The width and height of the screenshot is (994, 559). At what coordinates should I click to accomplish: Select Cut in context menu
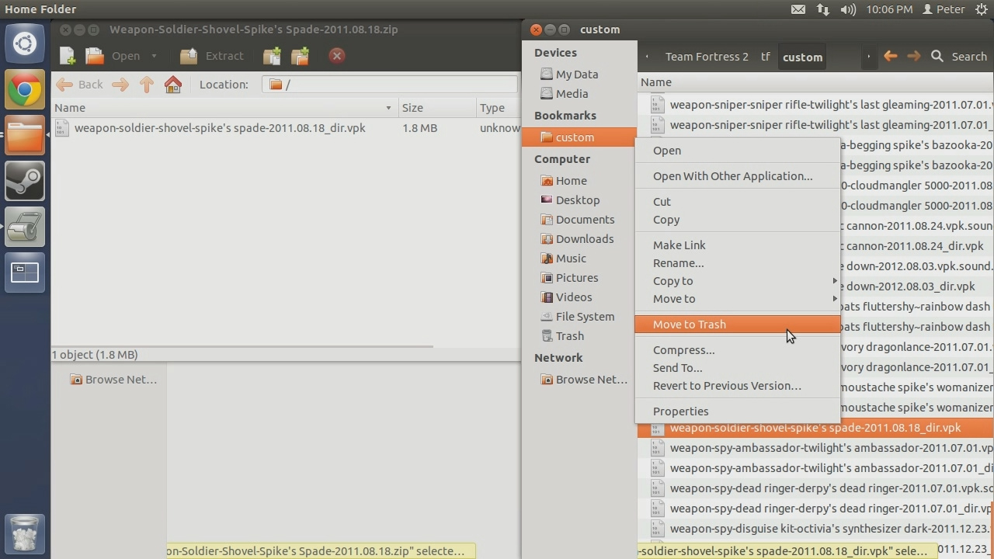click(737, 202)
